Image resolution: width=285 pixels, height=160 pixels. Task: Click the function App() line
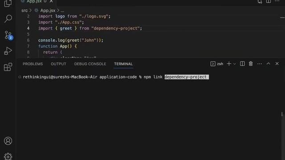point(57,46)
